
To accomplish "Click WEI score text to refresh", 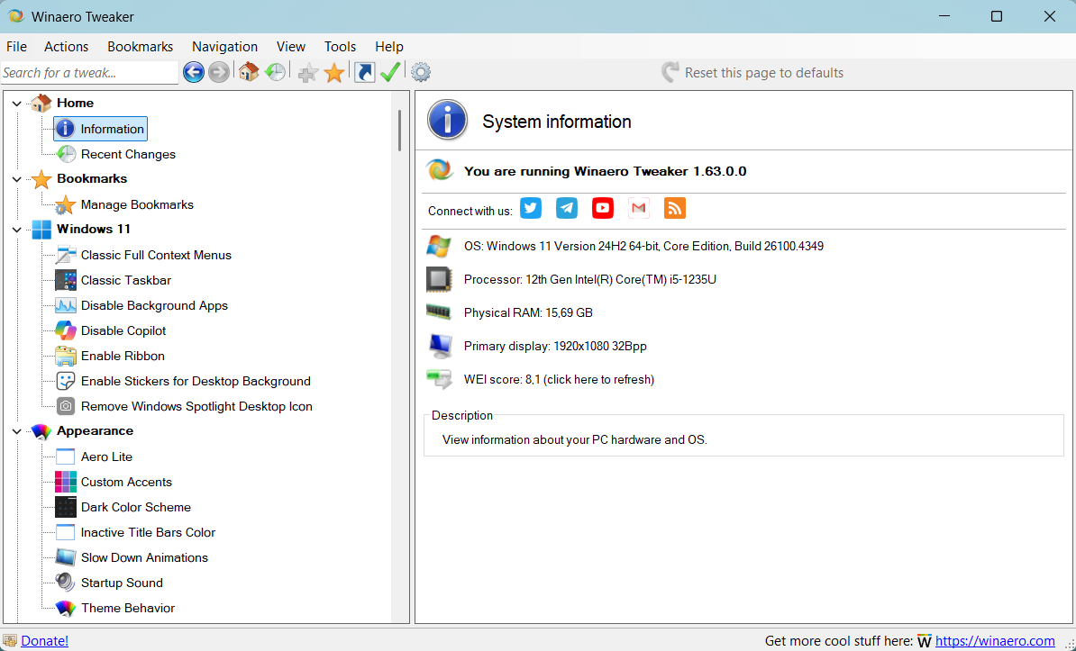I will click(559, 379).
